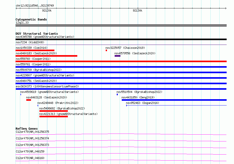This screenshot has height=164, width=234.
Task: Open C12orf79|NM_001256375 transcript label
Action: 32,132
